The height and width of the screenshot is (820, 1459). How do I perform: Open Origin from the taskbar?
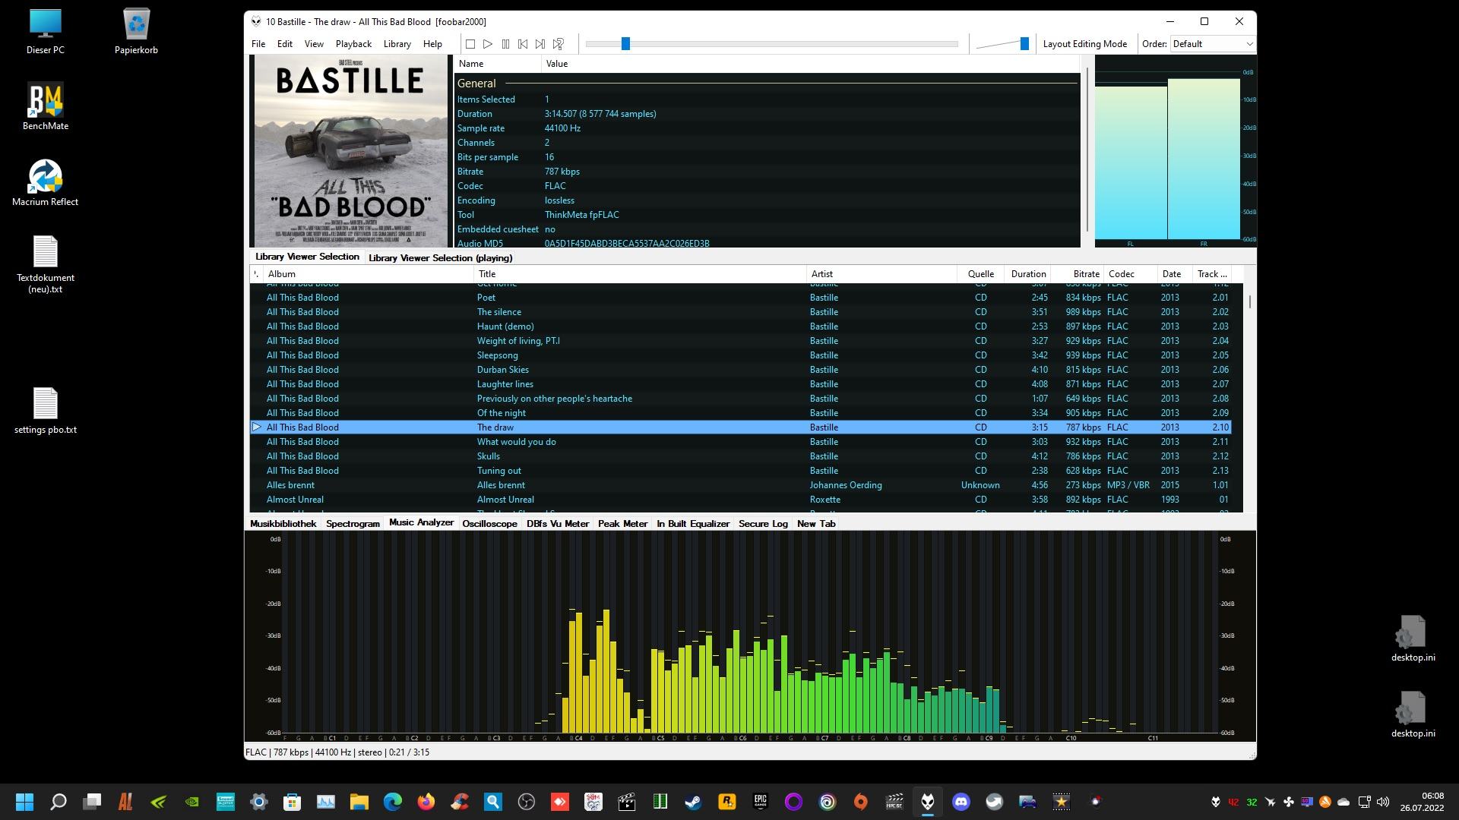(861, 802)
